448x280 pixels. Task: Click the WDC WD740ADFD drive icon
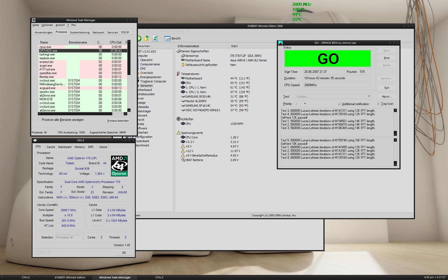click(183, 110)
